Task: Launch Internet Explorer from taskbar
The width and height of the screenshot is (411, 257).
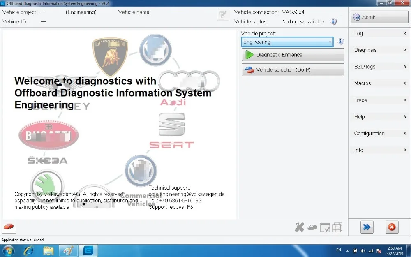Action: [x=28, y=251]
